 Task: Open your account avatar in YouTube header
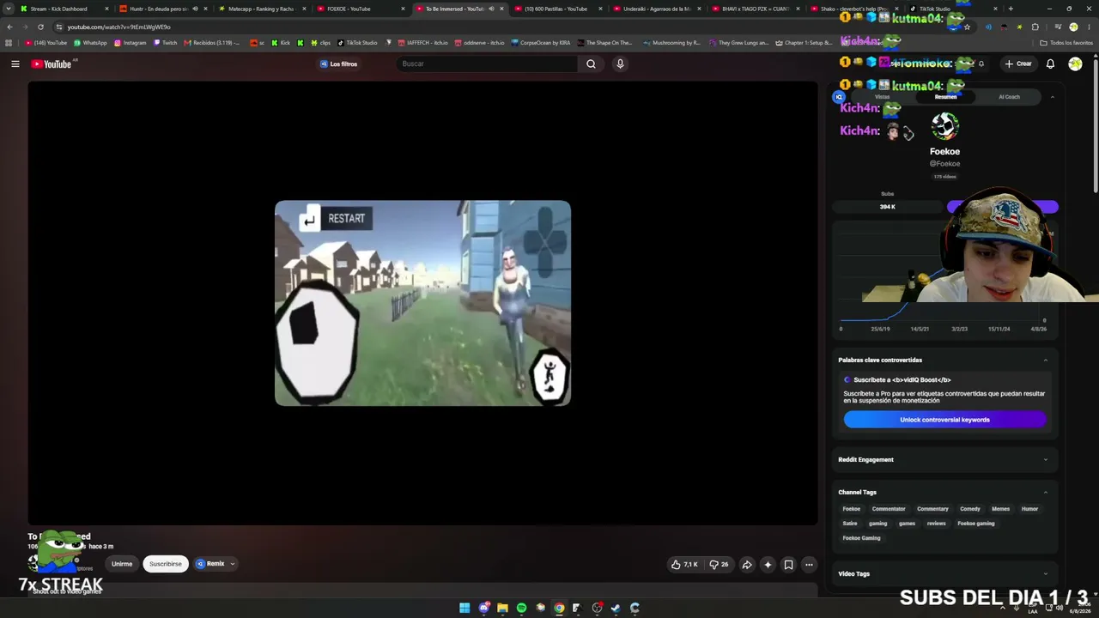point(1075,64)
